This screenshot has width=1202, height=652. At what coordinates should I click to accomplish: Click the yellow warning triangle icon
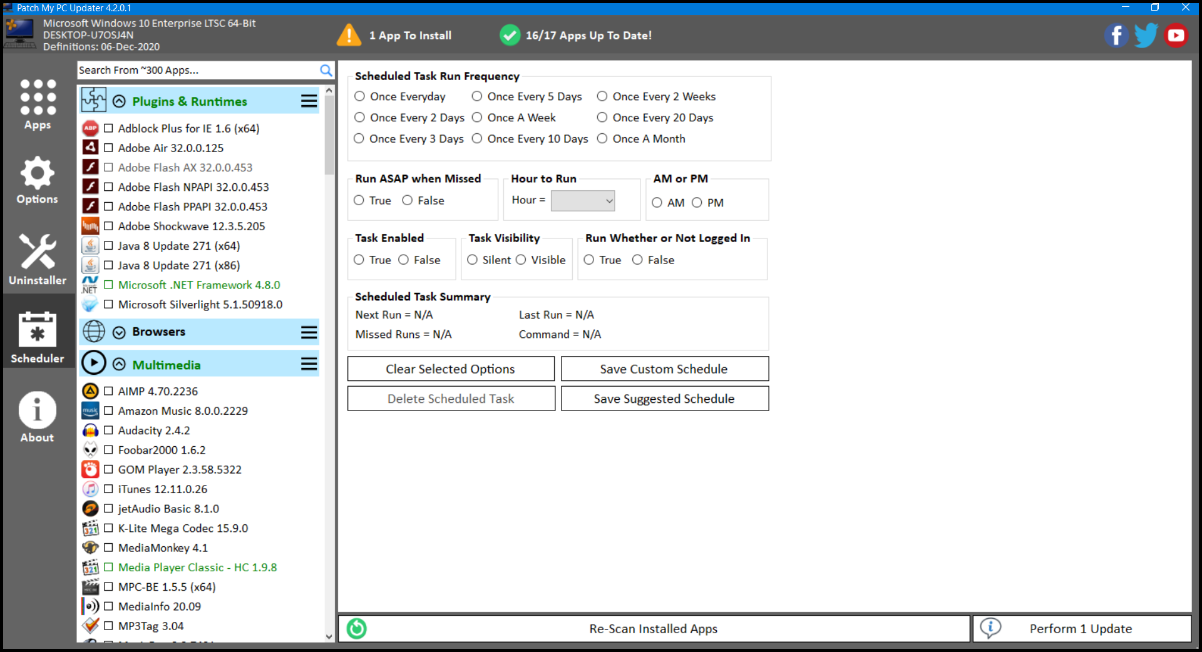[349, 35]
